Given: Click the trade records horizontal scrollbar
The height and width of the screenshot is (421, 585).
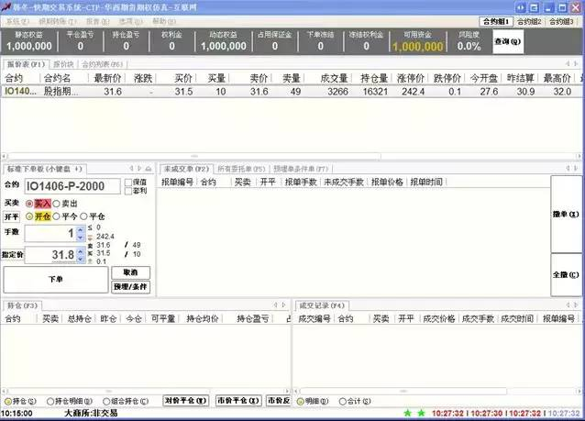Looking at the screenshot, I should (403, 391).
